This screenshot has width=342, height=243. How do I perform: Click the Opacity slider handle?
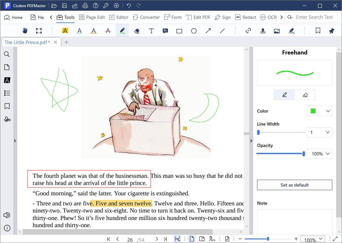(303, 154)
